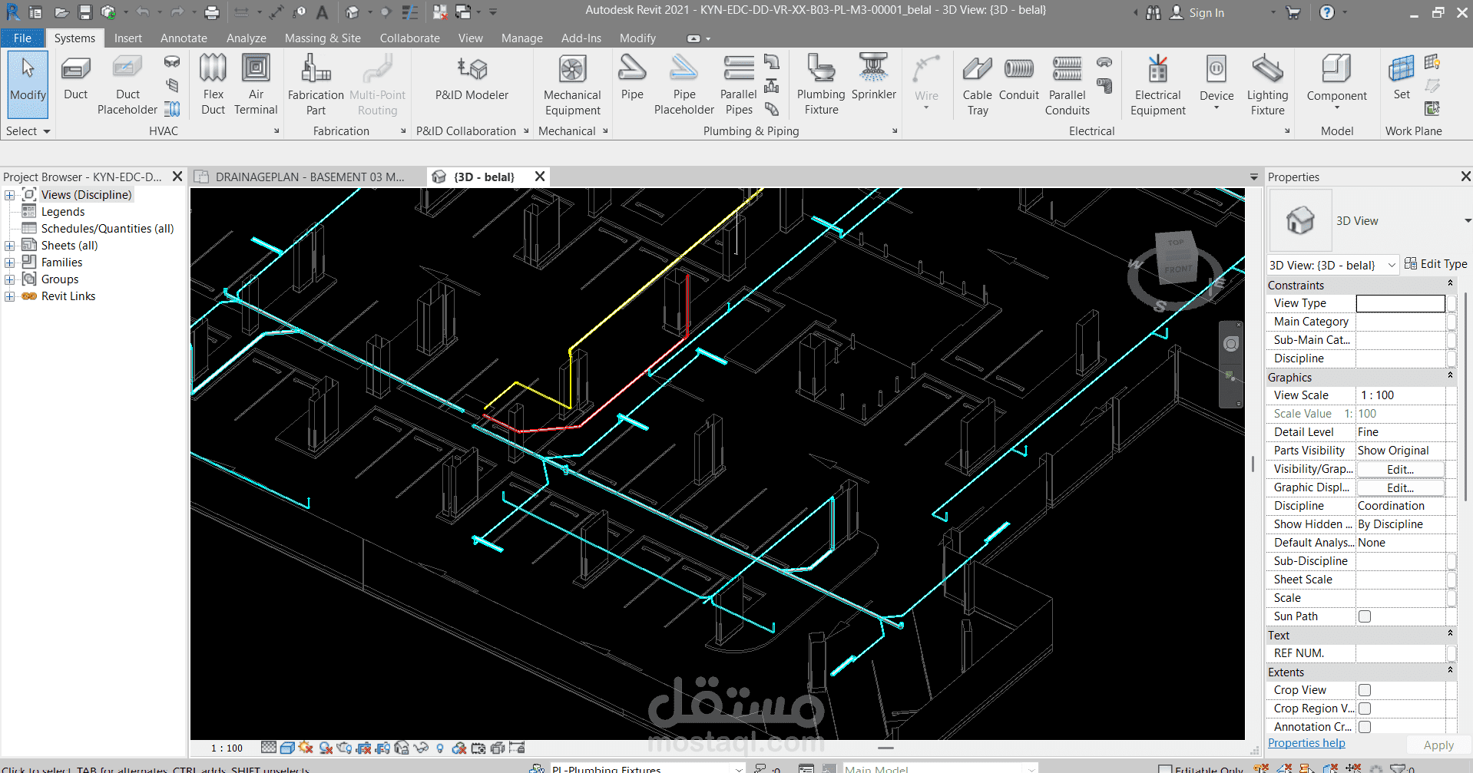This screenshot has height=773, width=1473.
Task: Choose the Parallel Conduits tool
Action: pos(1068,84)
